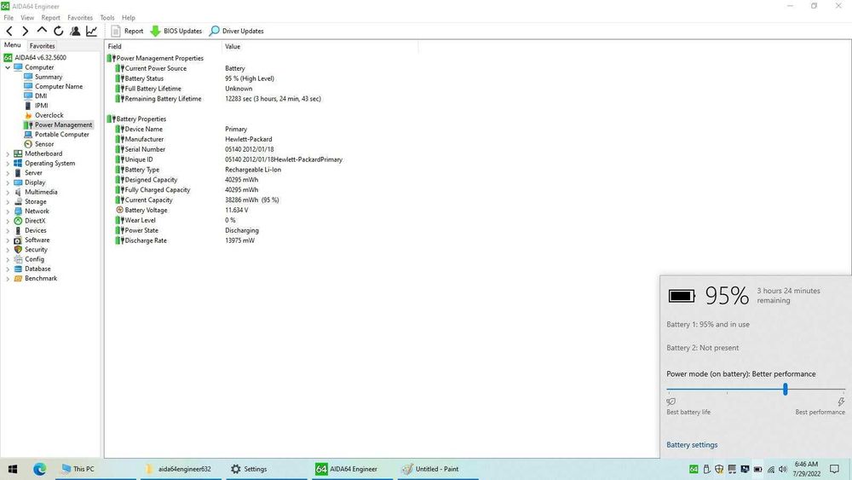Open the notification center icon
The image size is (852, 480).
click(835, 469)
